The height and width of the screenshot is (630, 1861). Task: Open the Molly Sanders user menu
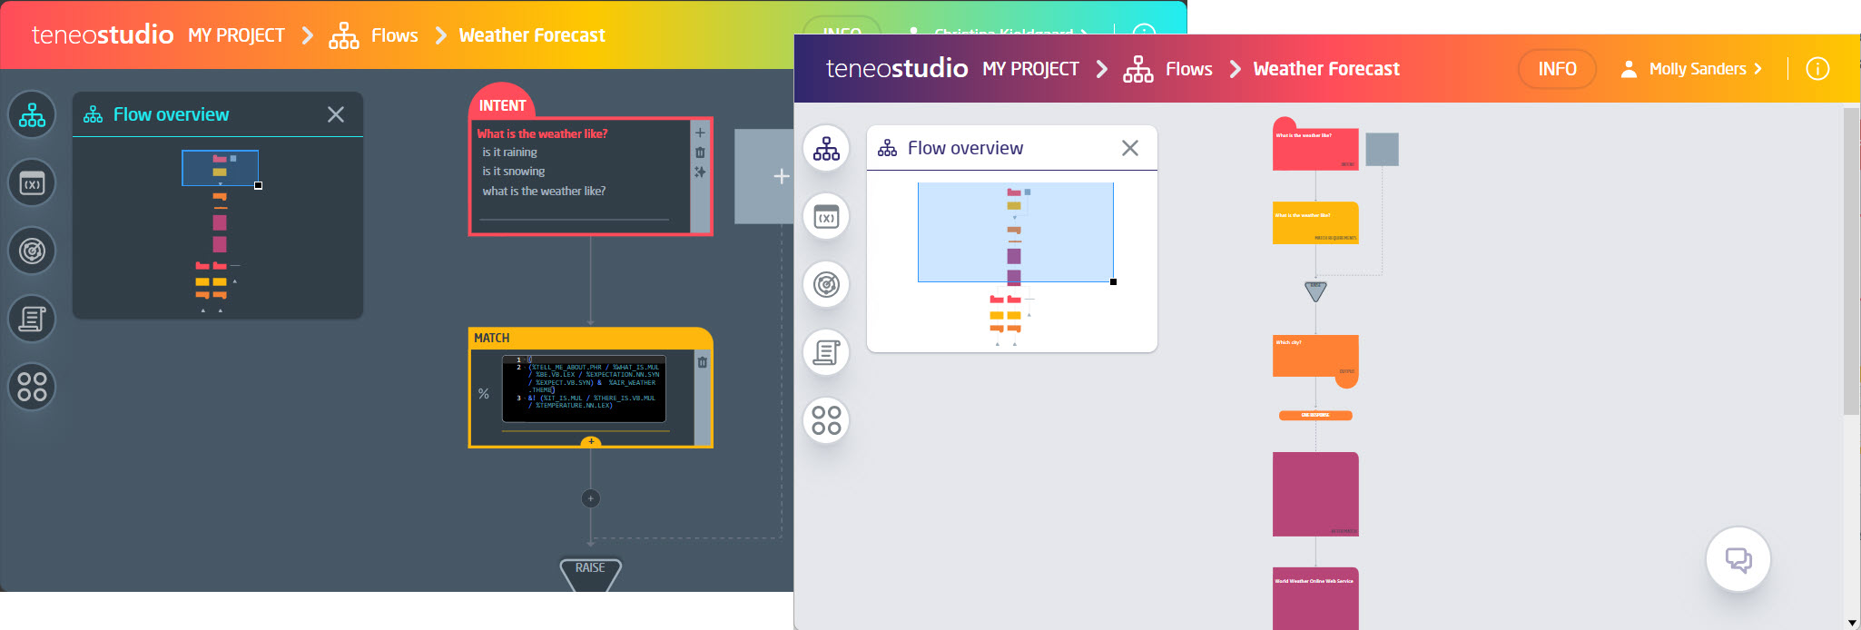click(x=1694, y=69)
